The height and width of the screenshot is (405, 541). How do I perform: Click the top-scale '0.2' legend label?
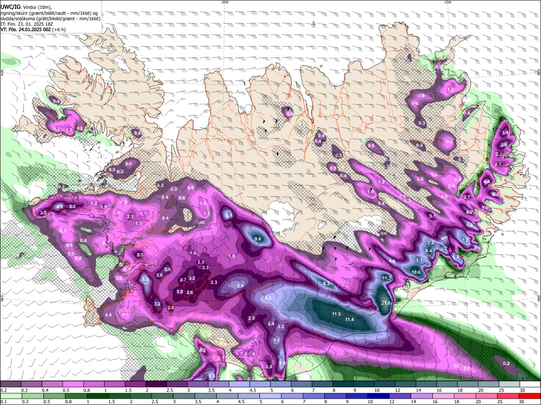pyautogui.click(x=3, y=390)
